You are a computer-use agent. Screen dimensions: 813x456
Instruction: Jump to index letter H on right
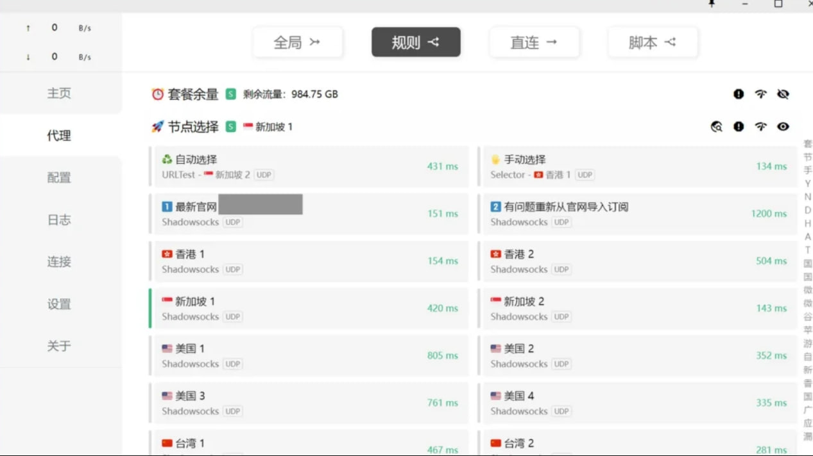click(808, 224)
